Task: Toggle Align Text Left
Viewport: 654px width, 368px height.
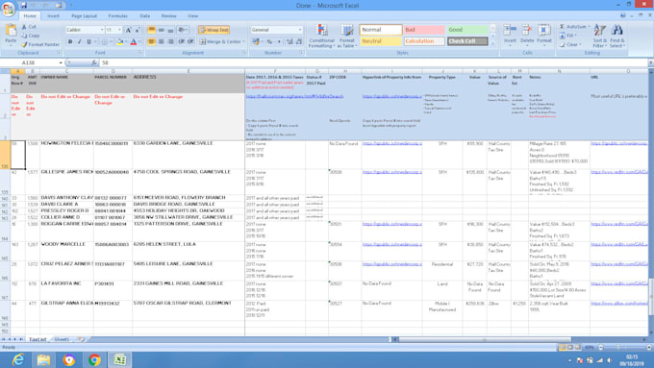Action: 152,41
